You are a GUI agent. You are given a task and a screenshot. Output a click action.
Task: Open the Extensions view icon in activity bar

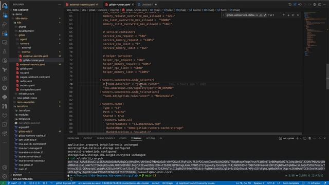[x=5, y=33]
